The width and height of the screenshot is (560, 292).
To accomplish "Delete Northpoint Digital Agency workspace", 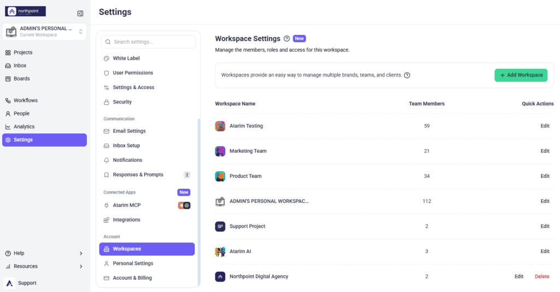I will pos(542,277).
